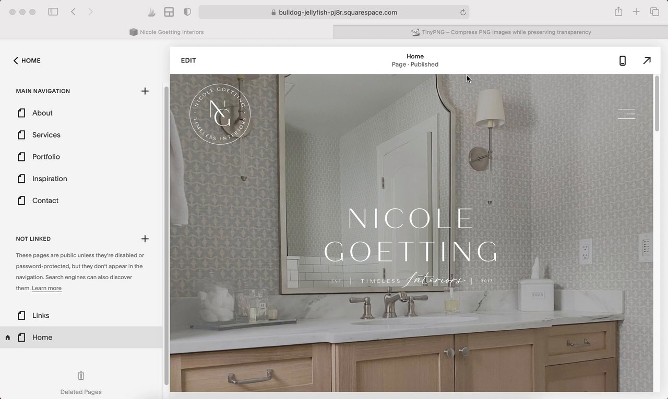Click the About page icon
The width and height of the screenshot is (668, 399).
[x=21, y=113]
